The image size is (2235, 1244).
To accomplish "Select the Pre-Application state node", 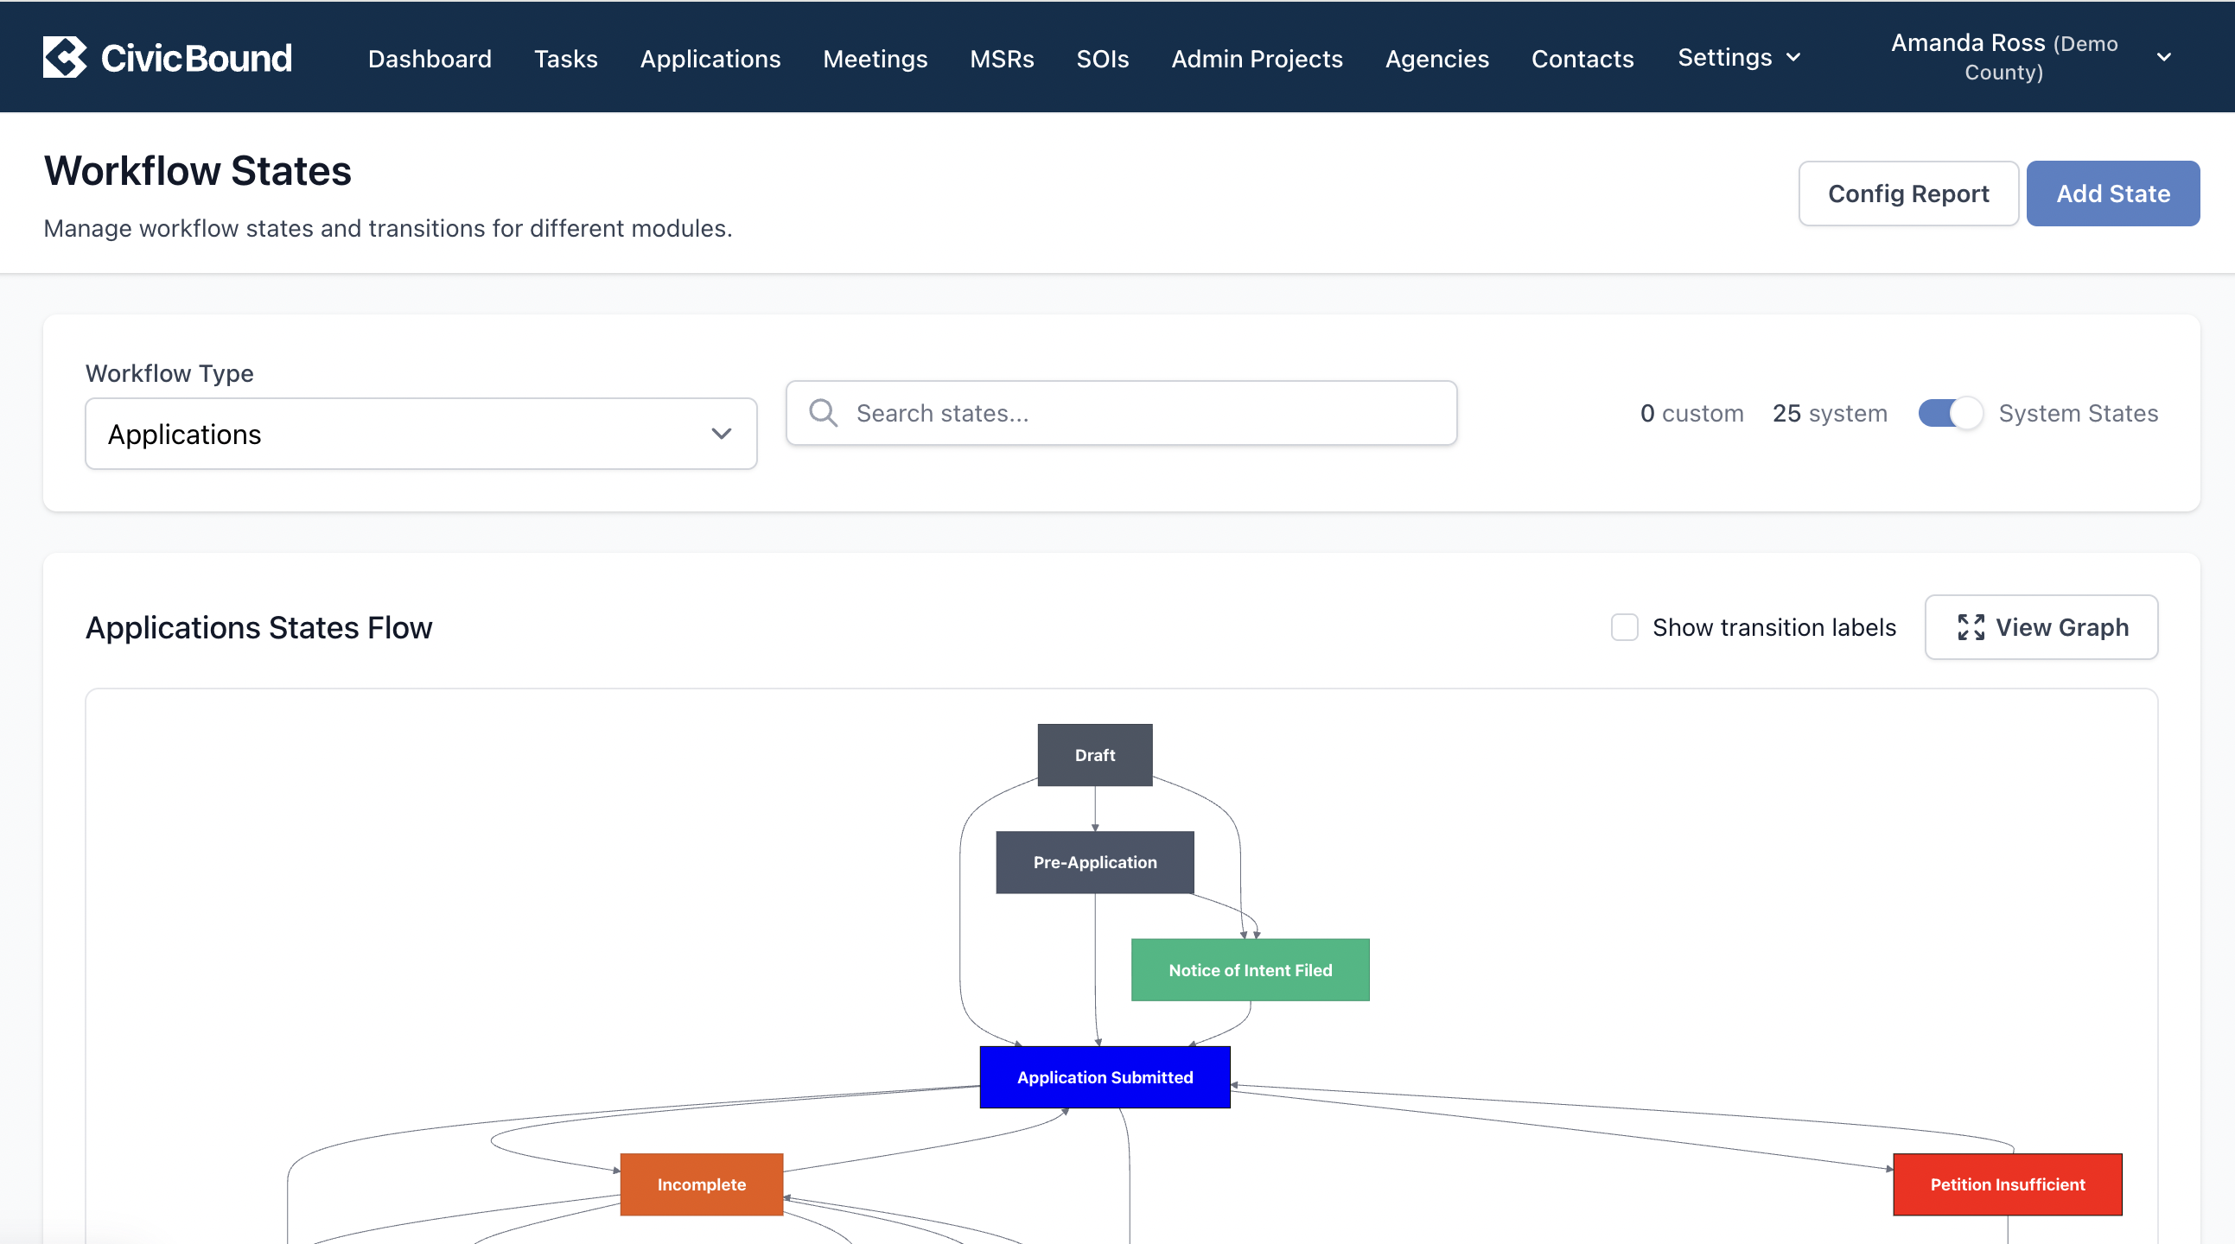I will 1095,862.
